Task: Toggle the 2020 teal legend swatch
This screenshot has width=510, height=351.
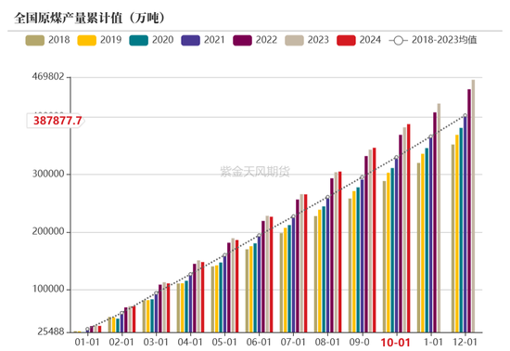Action: click(139, 40)
